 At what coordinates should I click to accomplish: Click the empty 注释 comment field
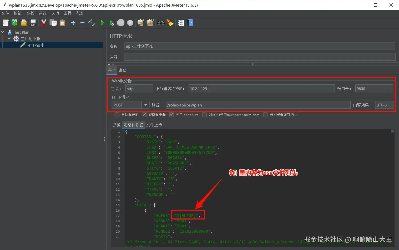coord(260,57)
